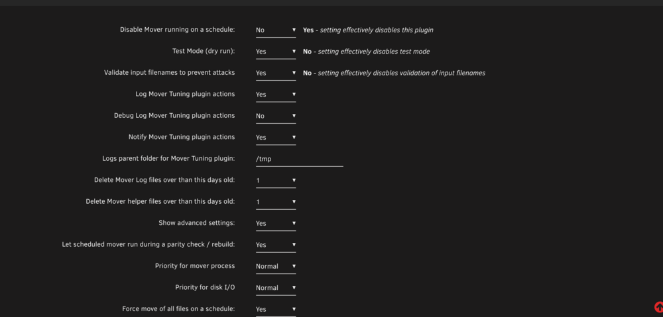Open the Delete Mover helper files days dropdown
Viewport: 663px width, 317px height.
276,202
